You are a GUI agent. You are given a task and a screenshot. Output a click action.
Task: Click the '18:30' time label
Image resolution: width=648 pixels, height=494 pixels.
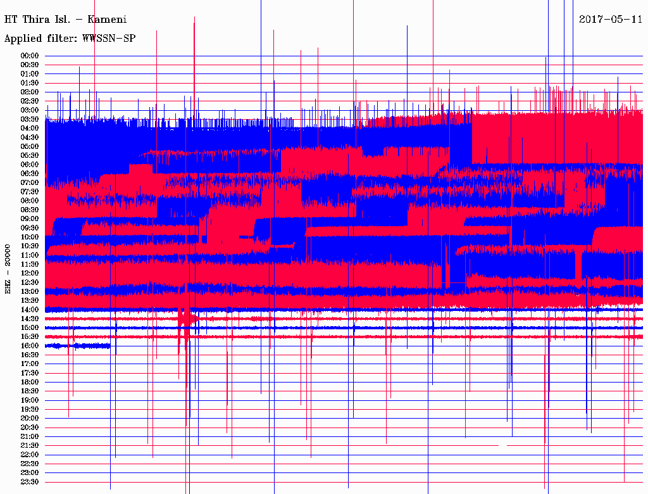[30, 391]
